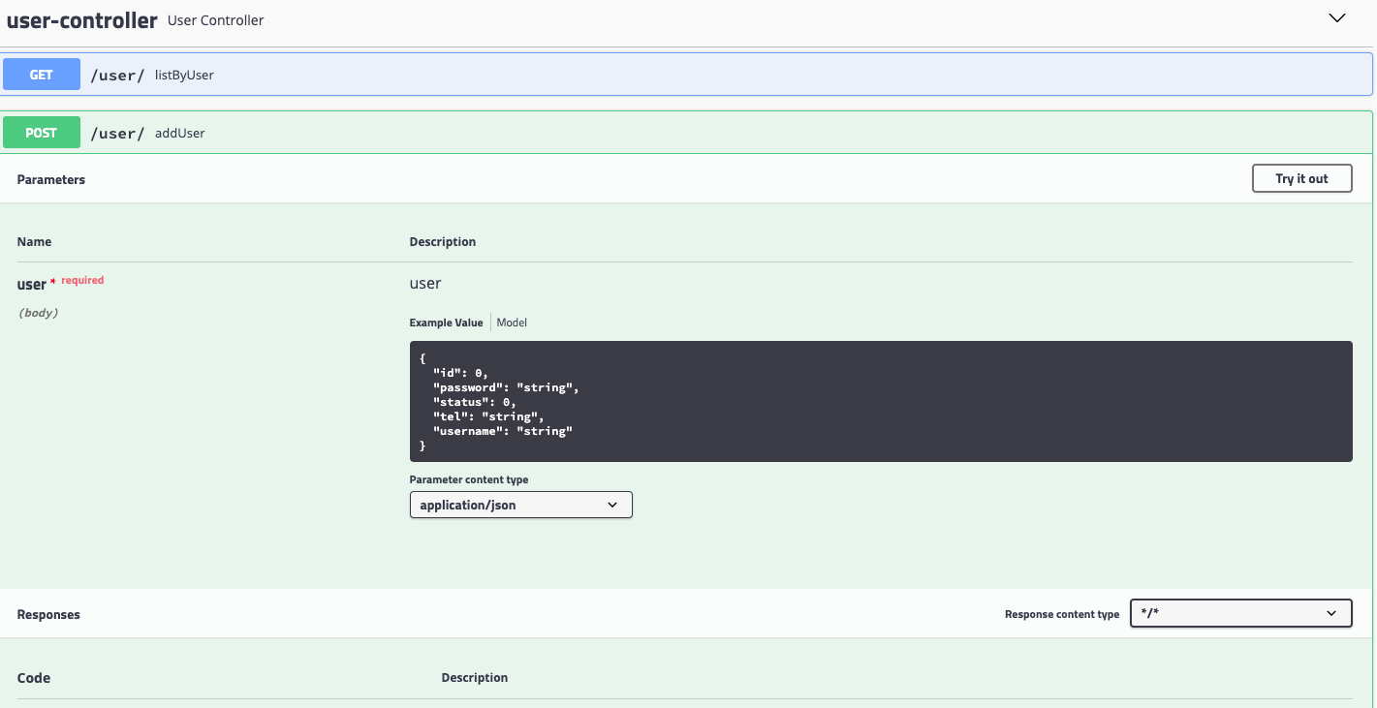Switch to the Model tab

coord(512,323)
